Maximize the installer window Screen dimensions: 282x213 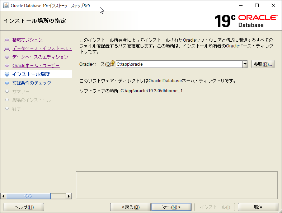(257, 6)
